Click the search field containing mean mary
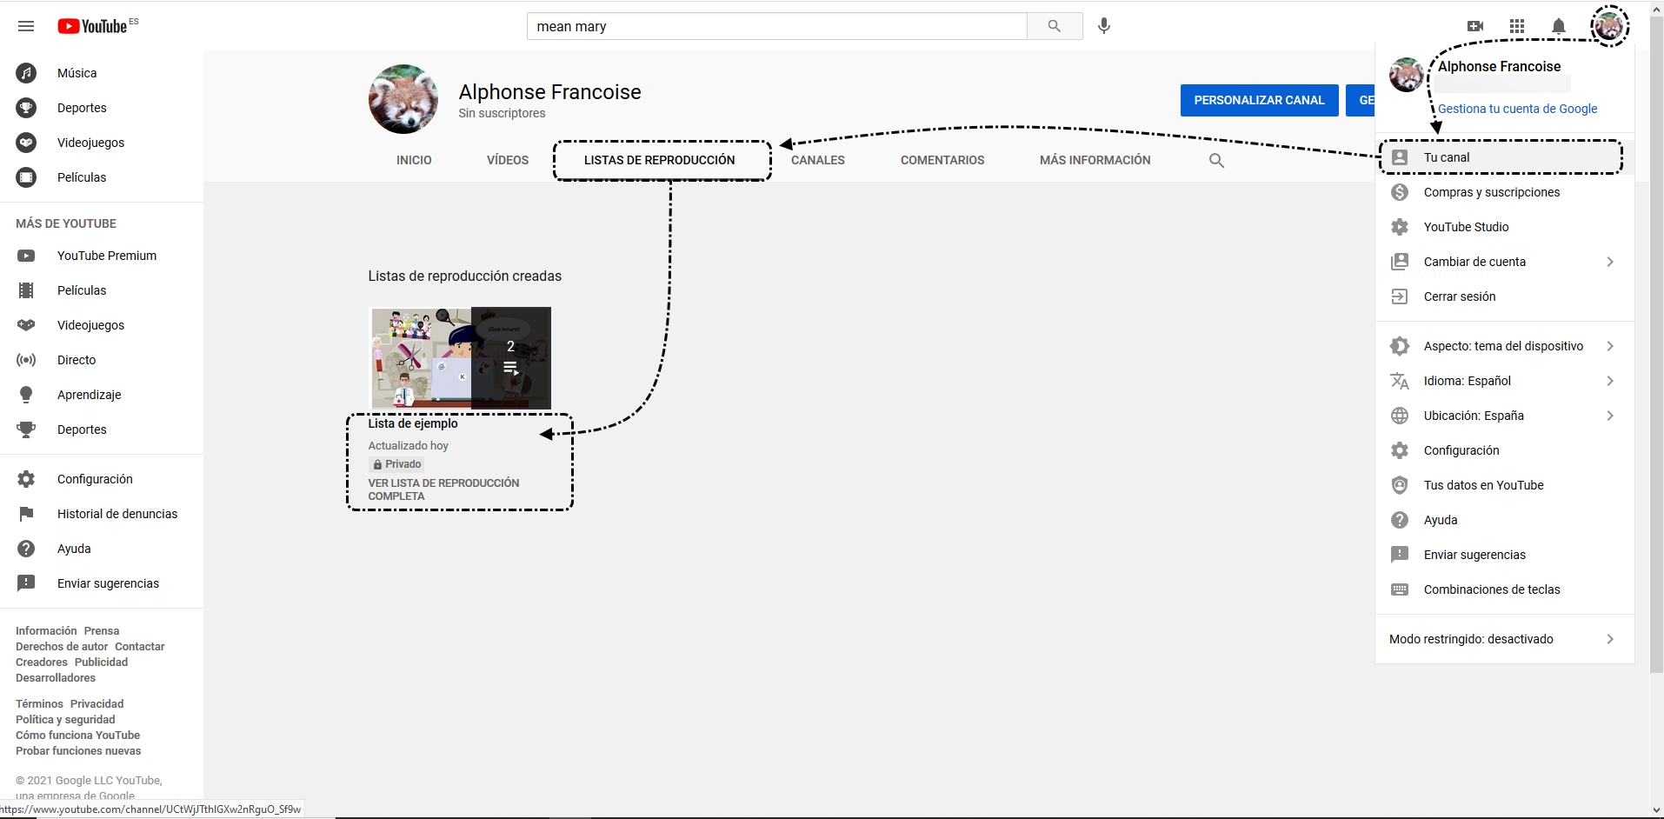 click(776, 26)
